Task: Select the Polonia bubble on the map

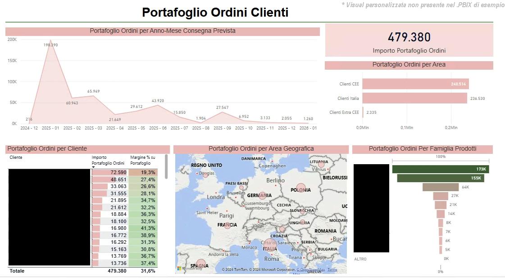Action: coord(301,189)
